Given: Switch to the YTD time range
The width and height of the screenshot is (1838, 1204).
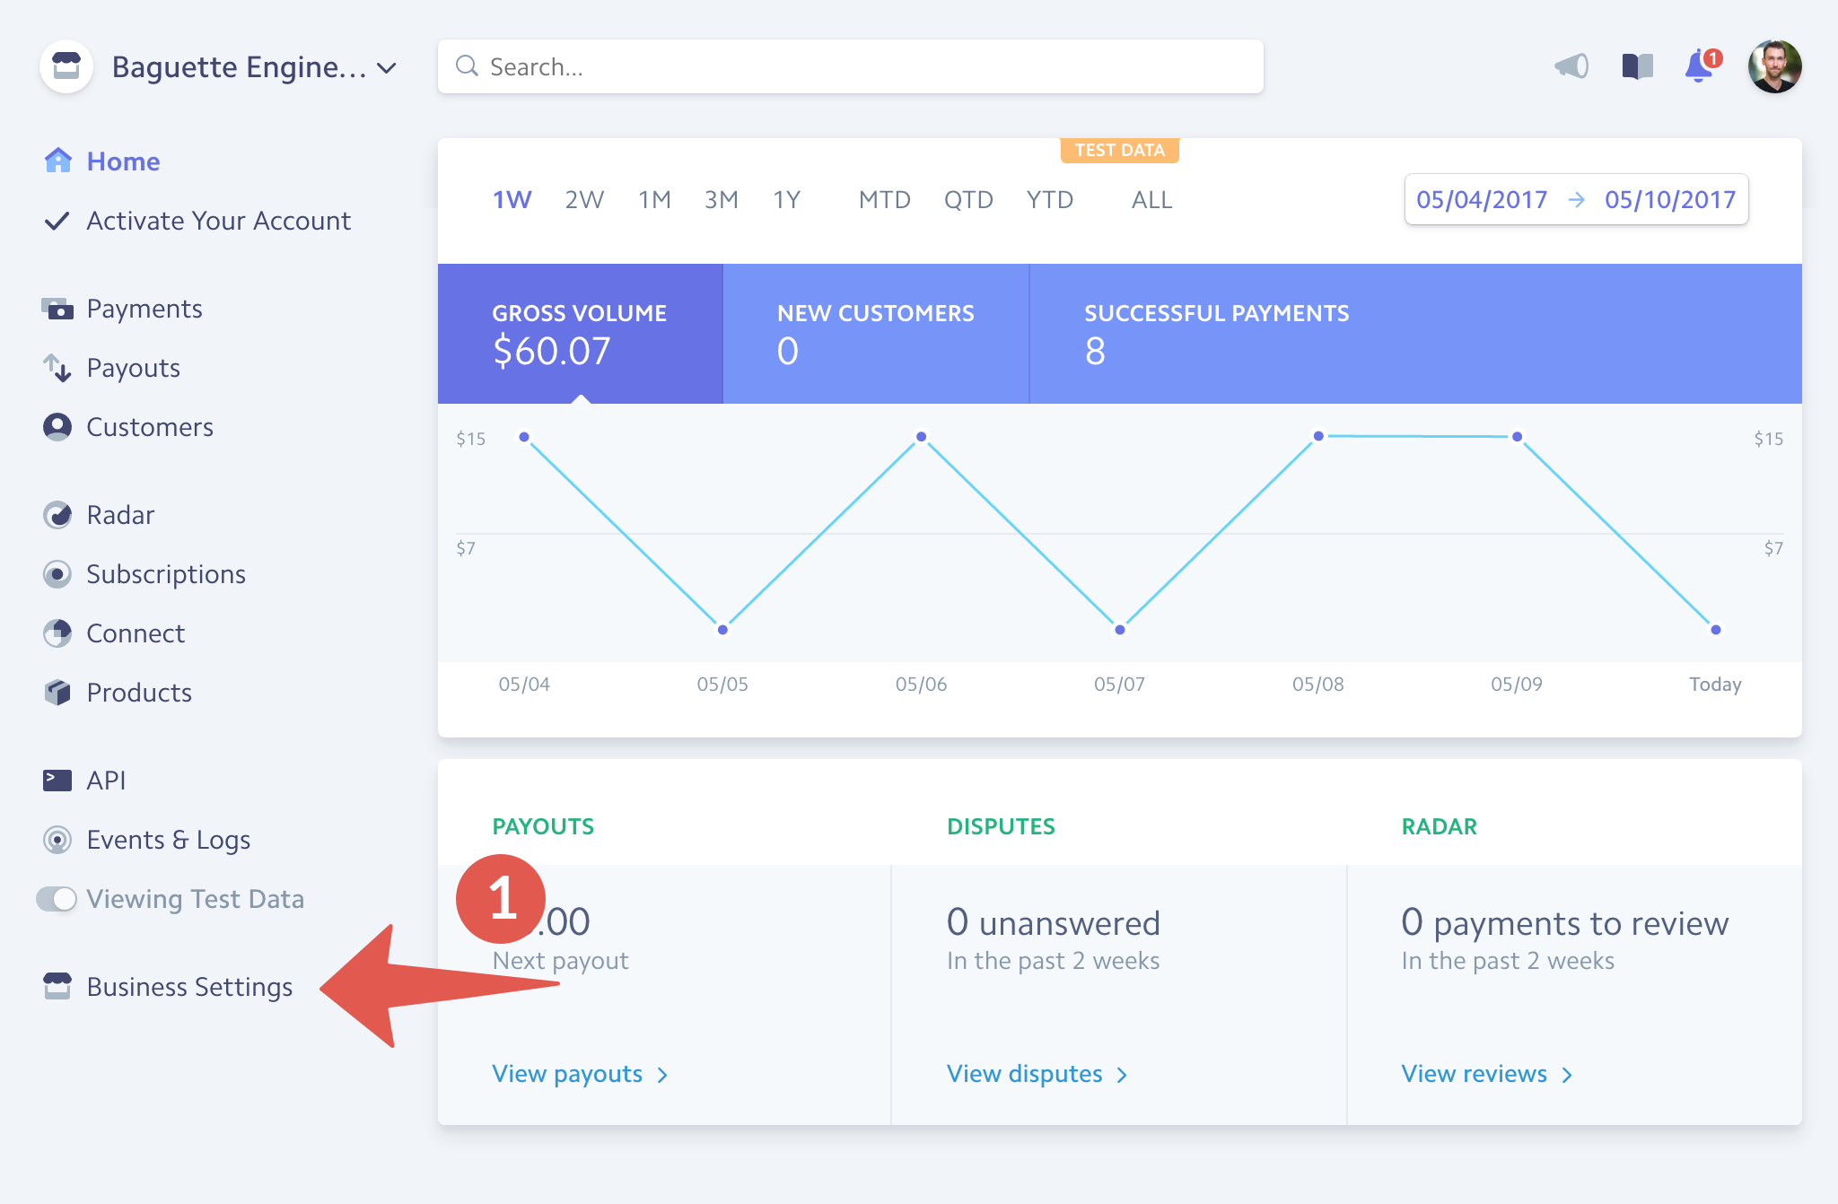Looking at the screenshot, I should [x=1049, y=199].
